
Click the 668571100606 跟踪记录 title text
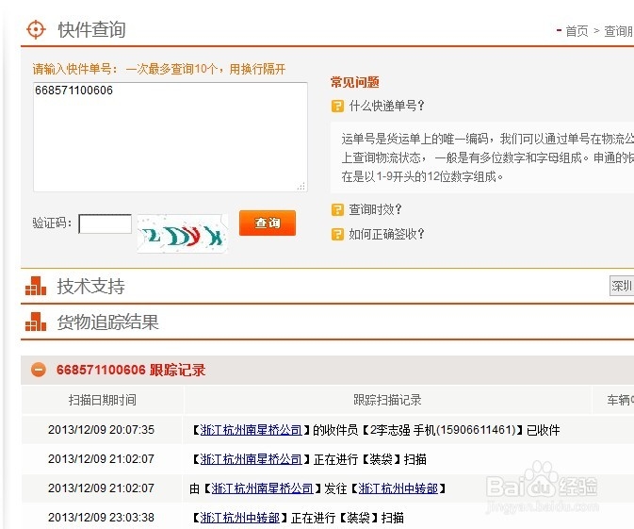point(131,370)
